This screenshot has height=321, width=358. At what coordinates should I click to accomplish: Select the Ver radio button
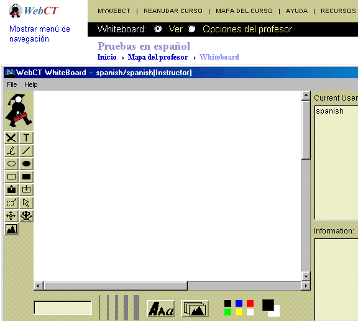pyautogui.click(x=158, y=29)
